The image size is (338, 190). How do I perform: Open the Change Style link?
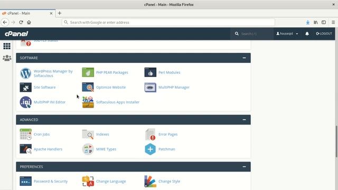(x=169, y=181)
